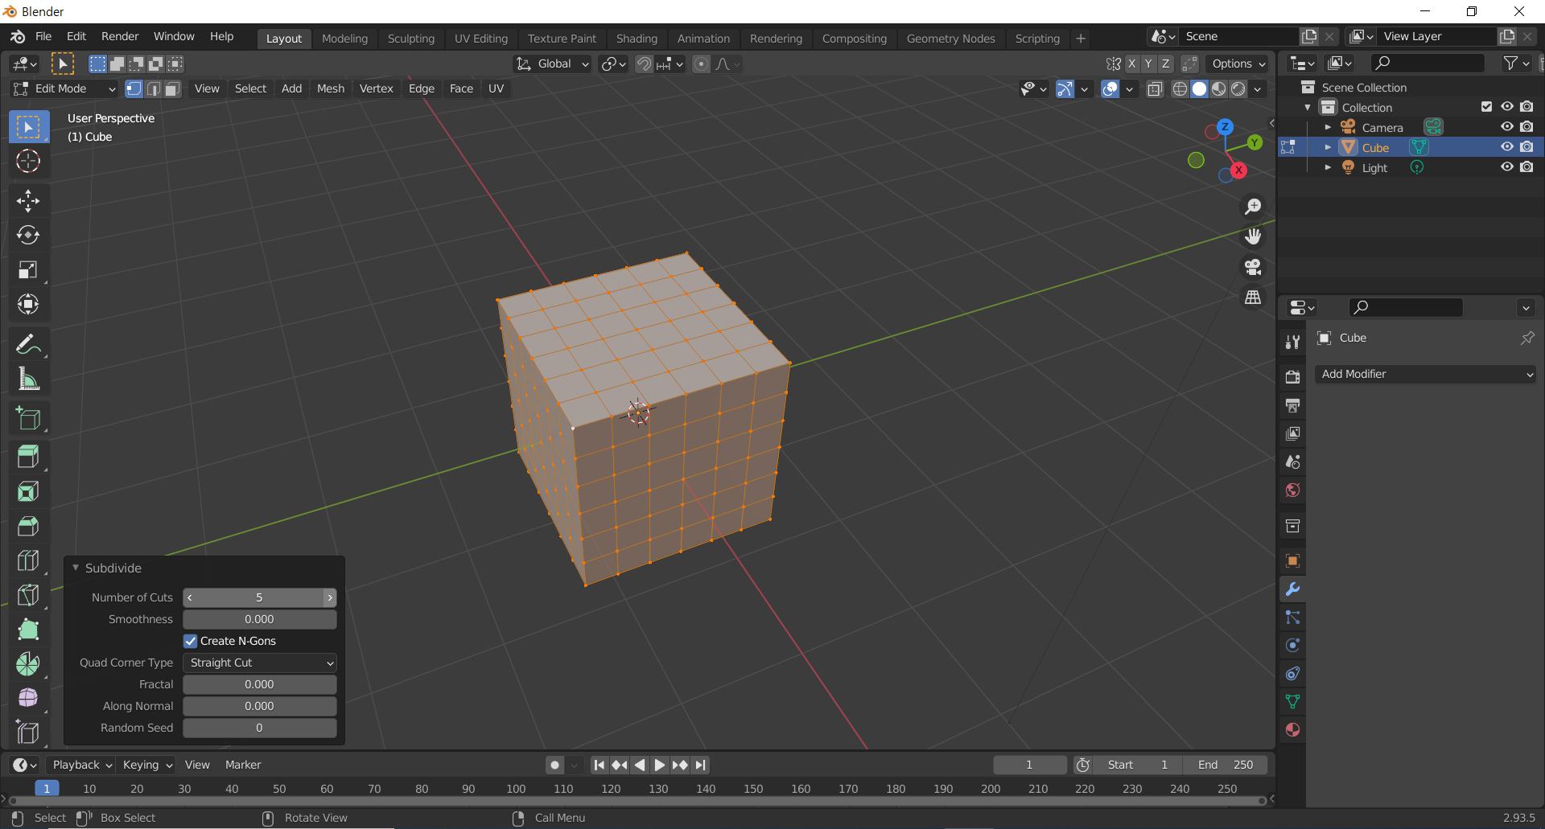This screenshot has height=829, width=1545.
Task: Jump to end frame
Action: point(701,765)
